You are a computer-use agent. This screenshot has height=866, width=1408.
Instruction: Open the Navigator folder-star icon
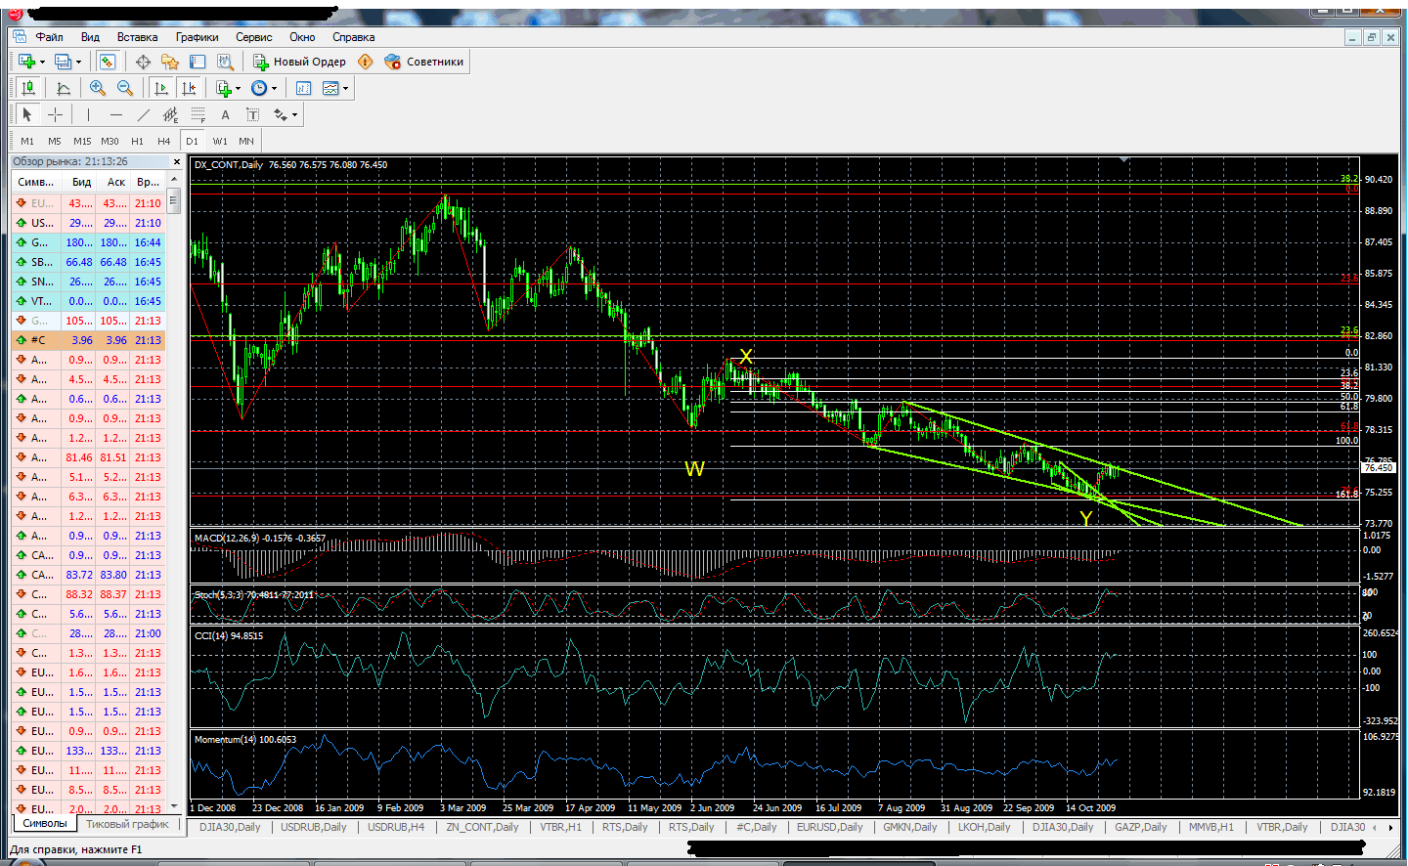click(x=170, y=62)
